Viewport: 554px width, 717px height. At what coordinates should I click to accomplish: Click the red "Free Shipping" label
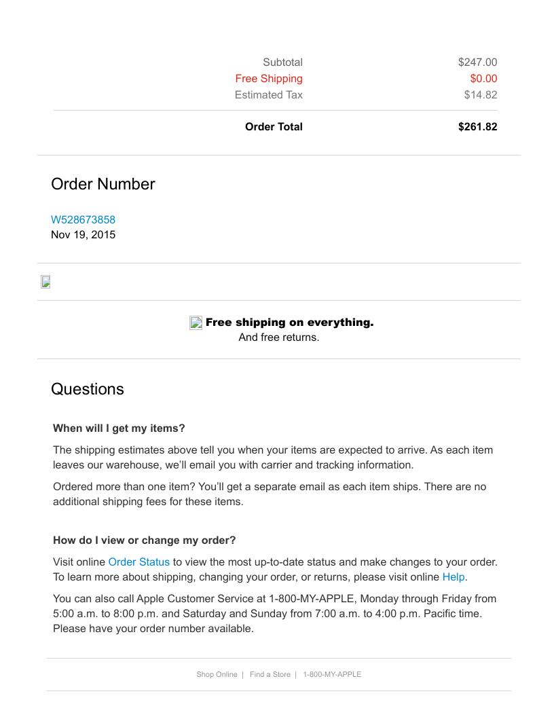[x=269, y=79]
